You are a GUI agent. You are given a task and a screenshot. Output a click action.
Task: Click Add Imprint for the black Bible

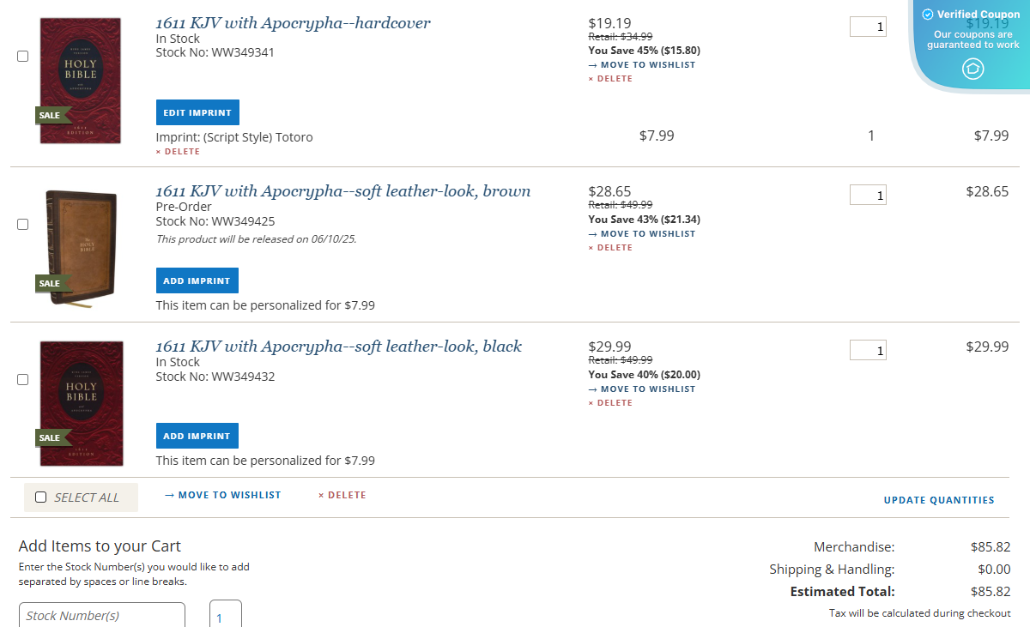pyautogui.click(x=197, y=436)
